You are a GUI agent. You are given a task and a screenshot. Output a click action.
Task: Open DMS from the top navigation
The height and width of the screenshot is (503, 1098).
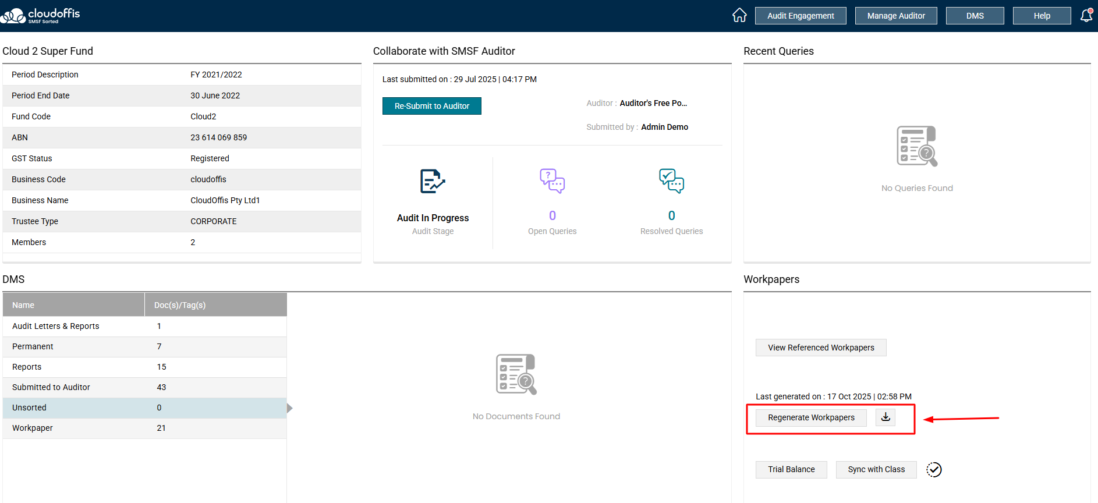[975, 16]
